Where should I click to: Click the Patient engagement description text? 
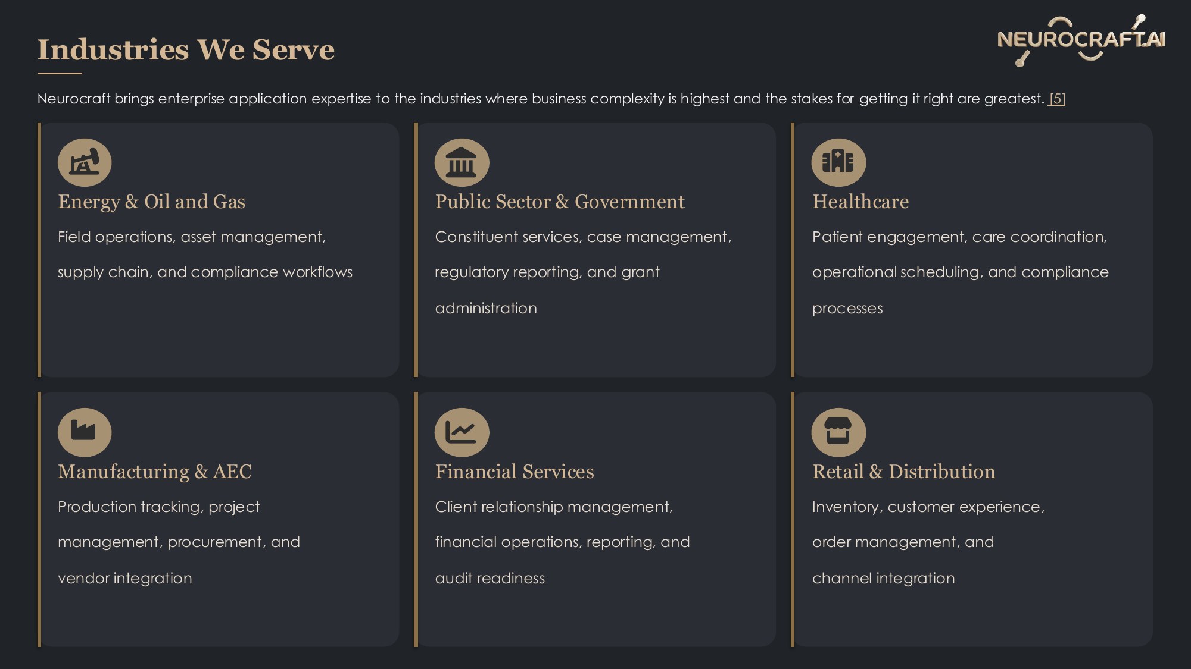click(960, 272)
